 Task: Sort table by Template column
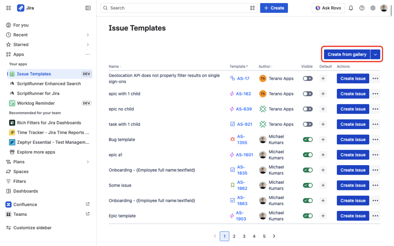[x=239, y=67]
